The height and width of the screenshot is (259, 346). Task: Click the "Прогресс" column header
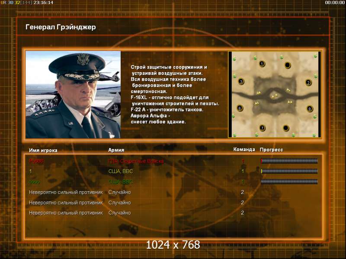[272, 150]
